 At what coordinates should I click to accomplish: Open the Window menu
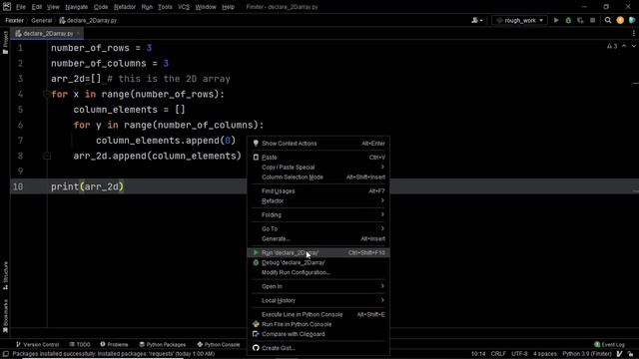206,7
